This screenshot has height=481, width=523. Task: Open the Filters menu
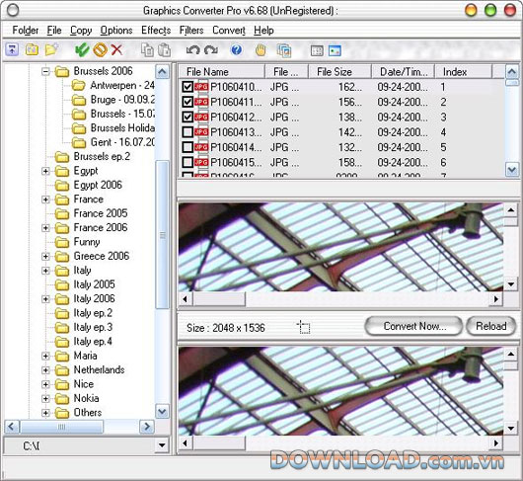[191, 30]
